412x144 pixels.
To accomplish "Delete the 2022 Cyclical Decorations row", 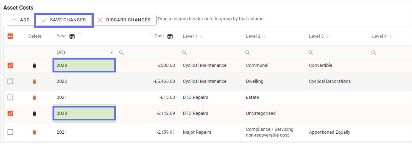I will 35,82.
